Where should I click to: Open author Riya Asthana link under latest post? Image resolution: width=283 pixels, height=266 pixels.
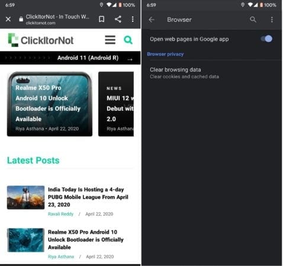(61, 257)
